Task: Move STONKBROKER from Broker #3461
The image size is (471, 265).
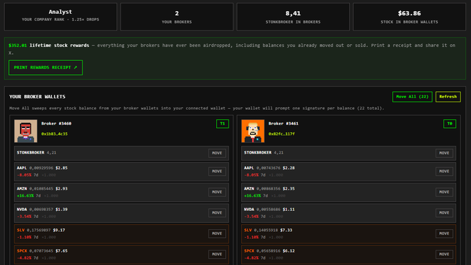Action: [x=444, y=153]
